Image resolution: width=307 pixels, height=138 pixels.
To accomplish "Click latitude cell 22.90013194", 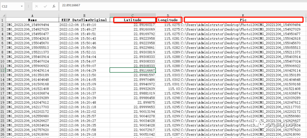I will pyautogui.click(x=132, y=111).
